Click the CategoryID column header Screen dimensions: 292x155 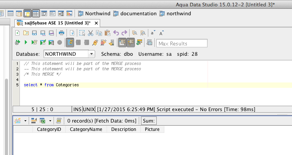tap(49, 129)
